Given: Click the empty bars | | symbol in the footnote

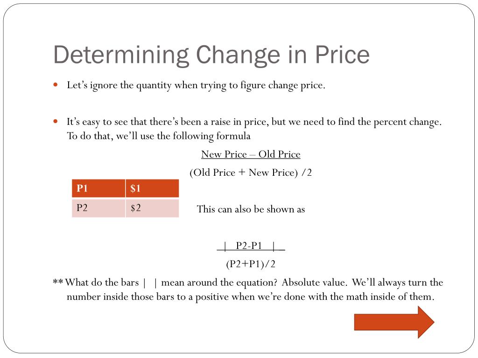Looking at the screenshot, I should coord(150,283).
